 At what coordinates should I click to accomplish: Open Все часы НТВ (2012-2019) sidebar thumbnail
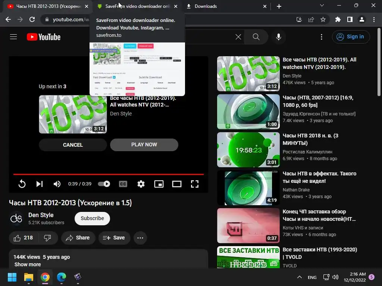248,74
